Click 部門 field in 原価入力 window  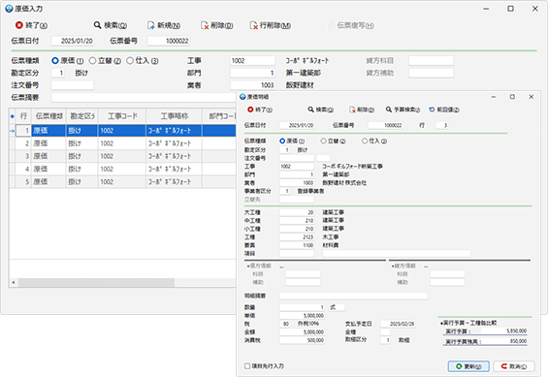(x=252, y=73)
